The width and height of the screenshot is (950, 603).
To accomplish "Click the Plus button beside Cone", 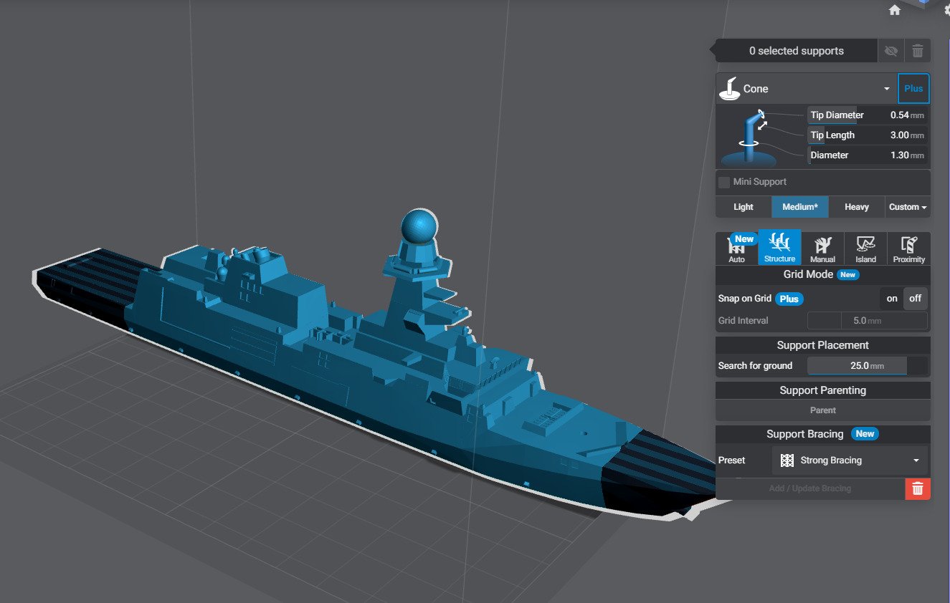I will click(913, 89).
